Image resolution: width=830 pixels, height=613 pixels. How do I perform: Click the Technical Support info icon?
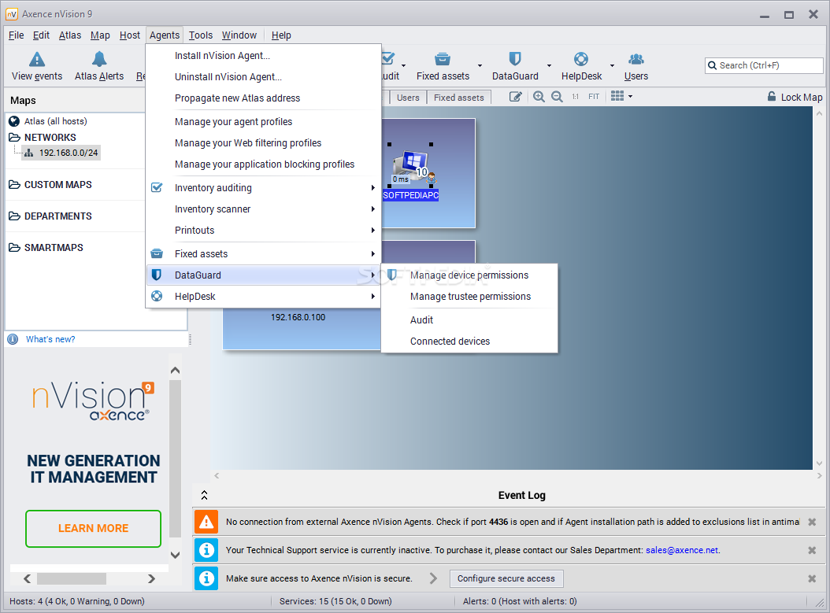click(x=206, y=550)
